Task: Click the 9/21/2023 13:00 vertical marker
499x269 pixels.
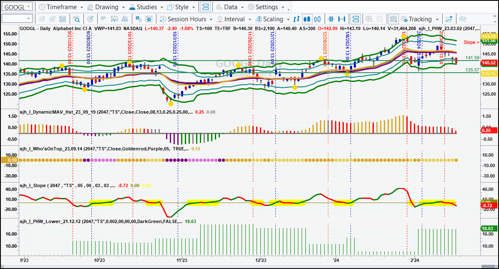Action: coord(70,47)
